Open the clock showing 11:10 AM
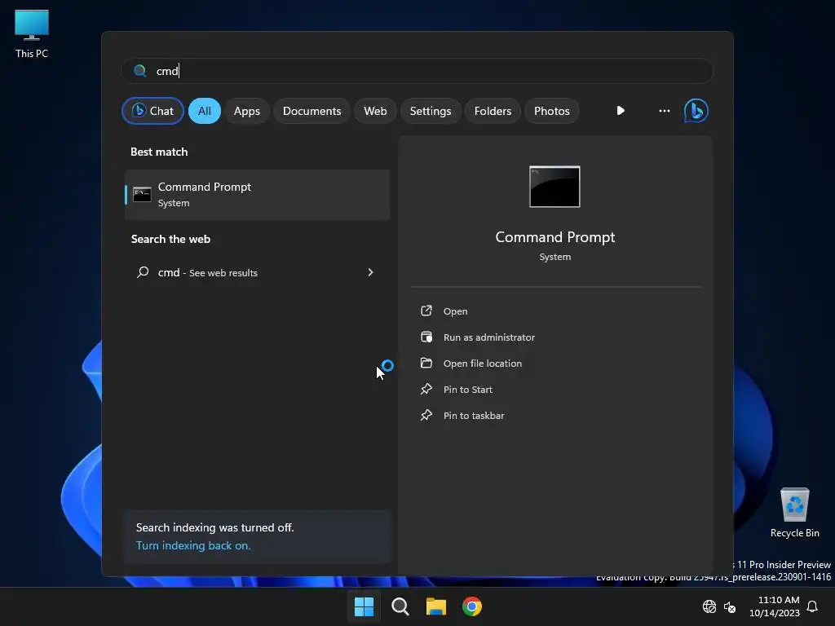This screenshot has height=626, width=835. point(775,606)
